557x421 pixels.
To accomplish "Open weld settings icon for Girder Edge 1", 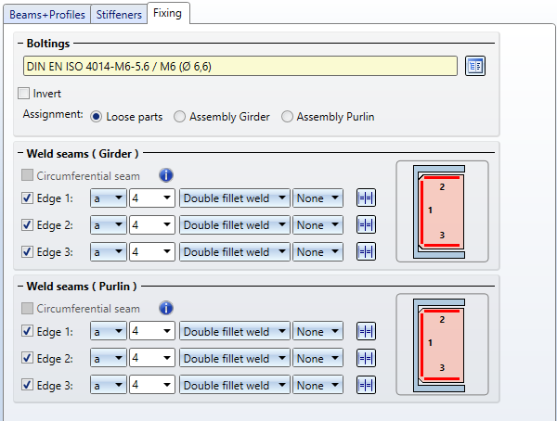I will (366, 198).
